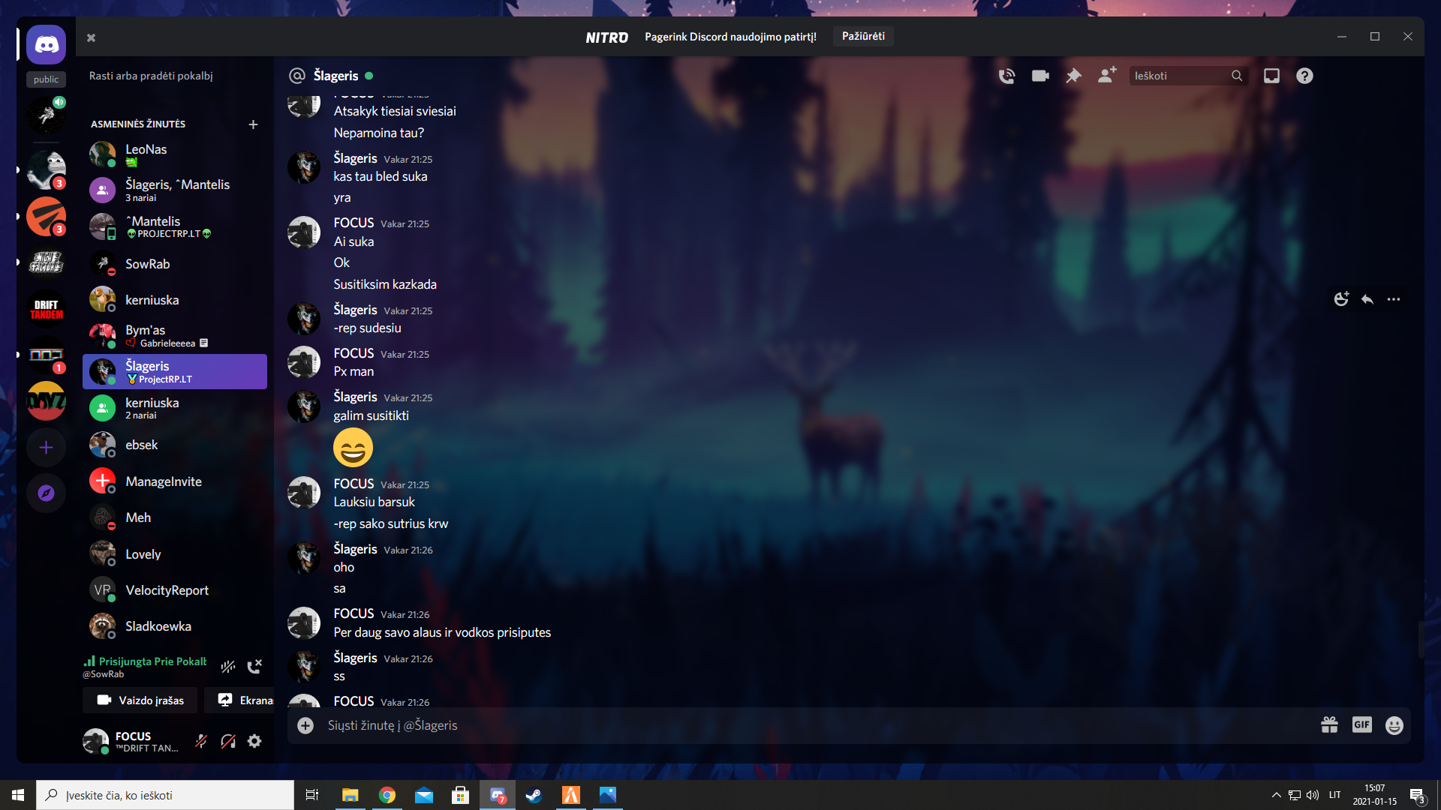Explore public servers compass

pos(47,493)
